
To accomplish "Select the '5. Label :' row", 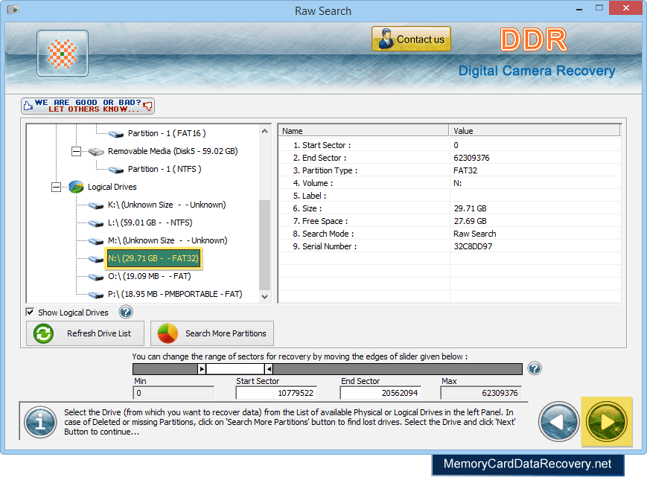I will point(450,196).
